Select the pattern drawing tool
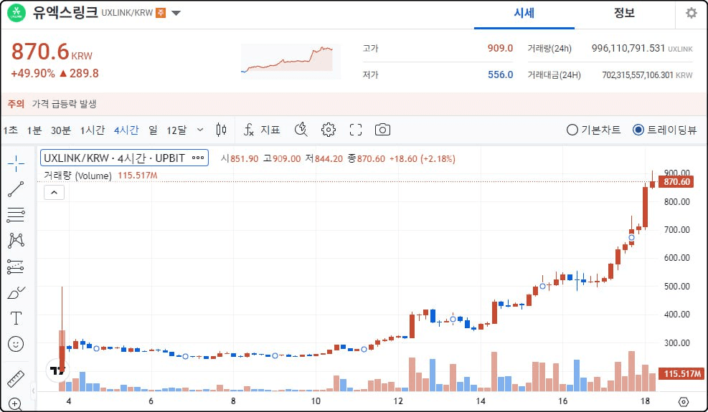Screen dimensions: 708x412 [x=16, y=241]
